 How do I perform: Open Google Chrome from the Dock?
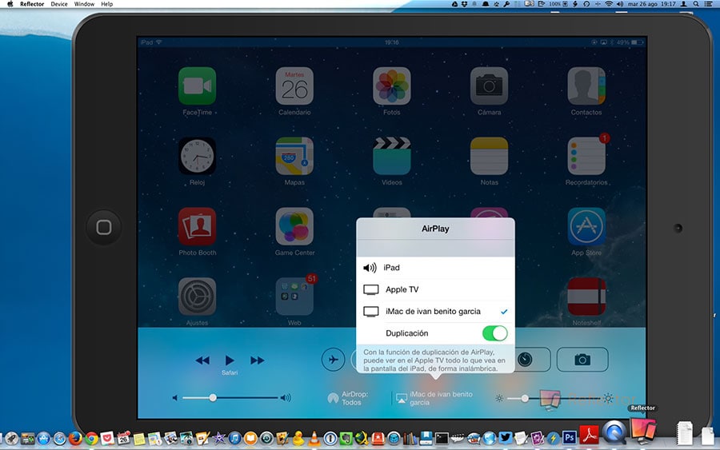[91, 439]
